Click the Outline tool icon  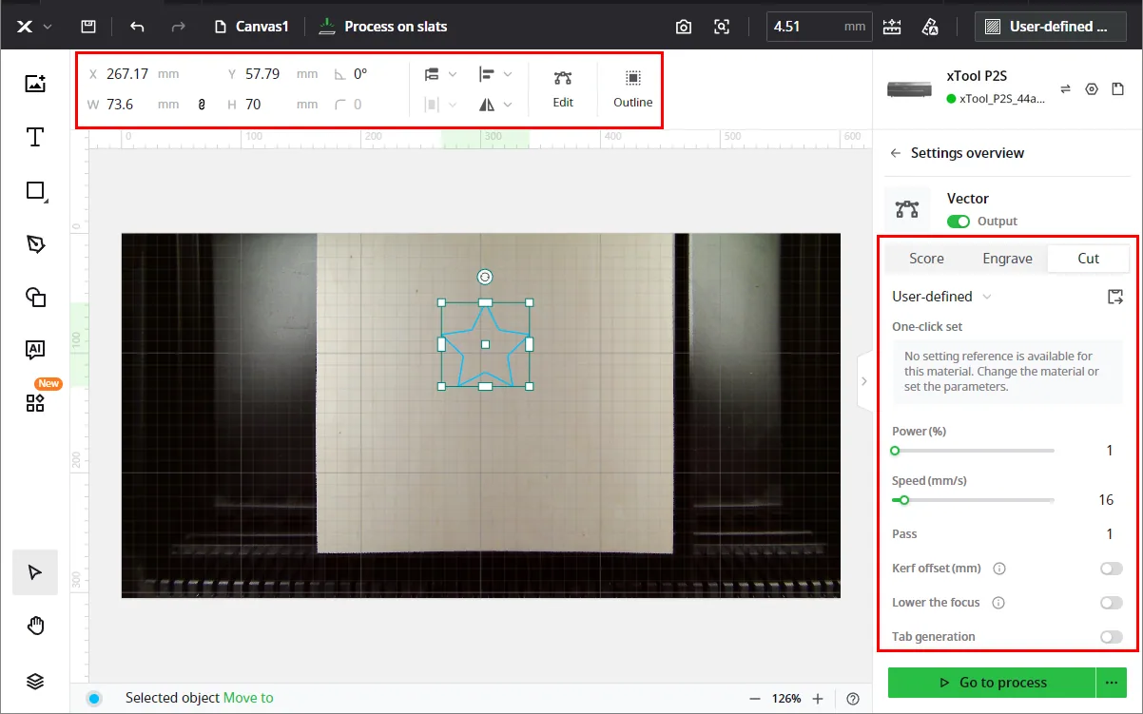coord(633,87)
